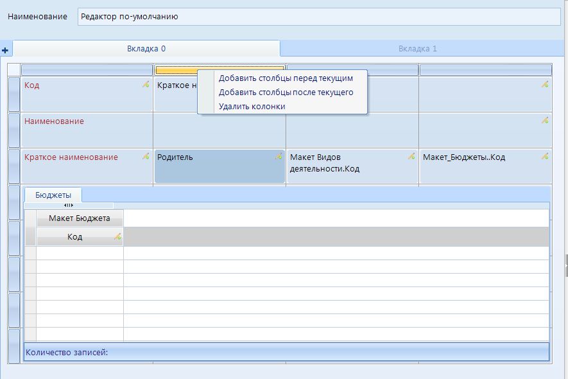
Task: Select the row header beside Наименование row
Action: click(x=14, y=130)
